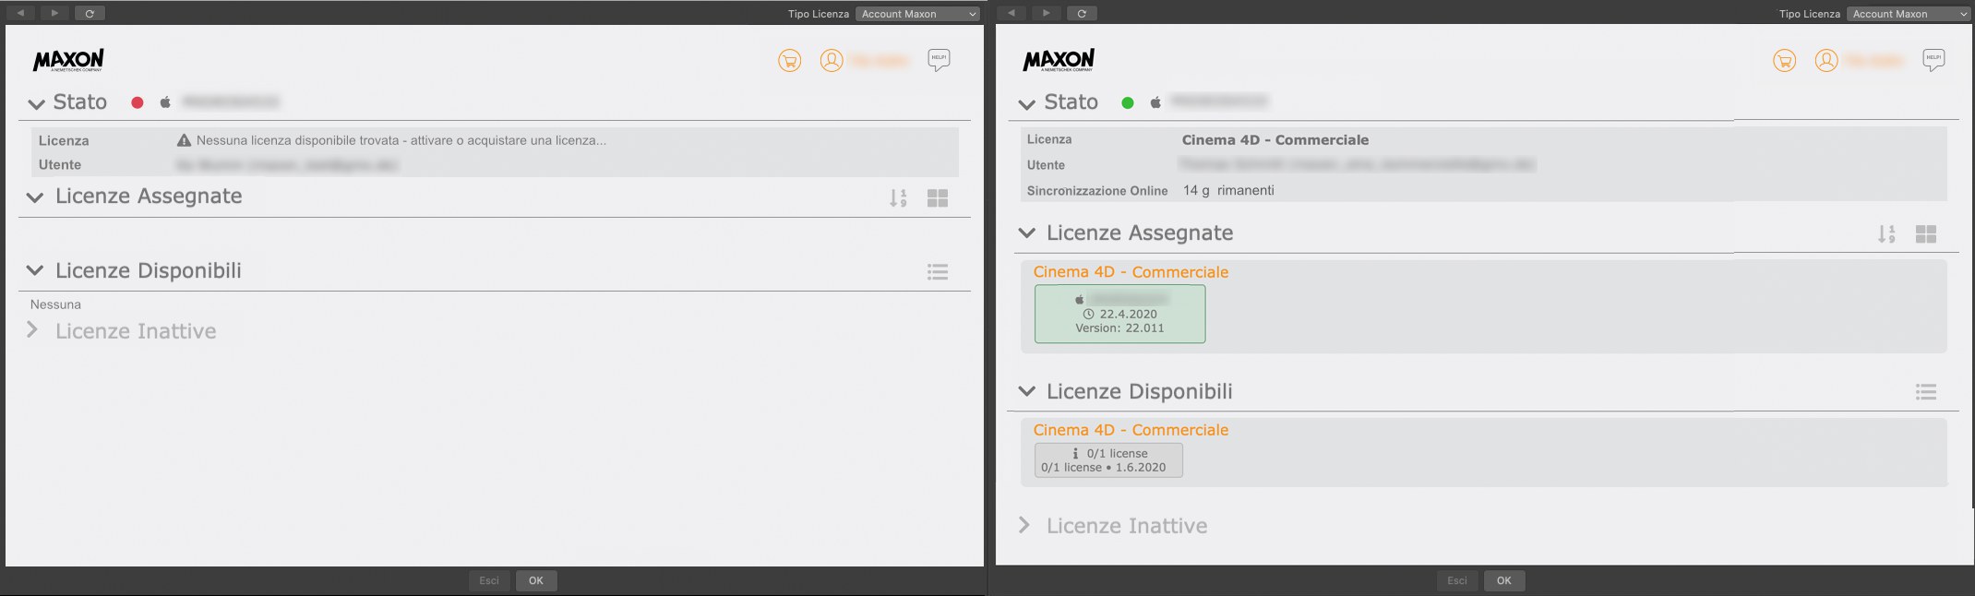The image size is (1975, 596).
Task: Click the red status indicator dot
Action: [138, 102]
